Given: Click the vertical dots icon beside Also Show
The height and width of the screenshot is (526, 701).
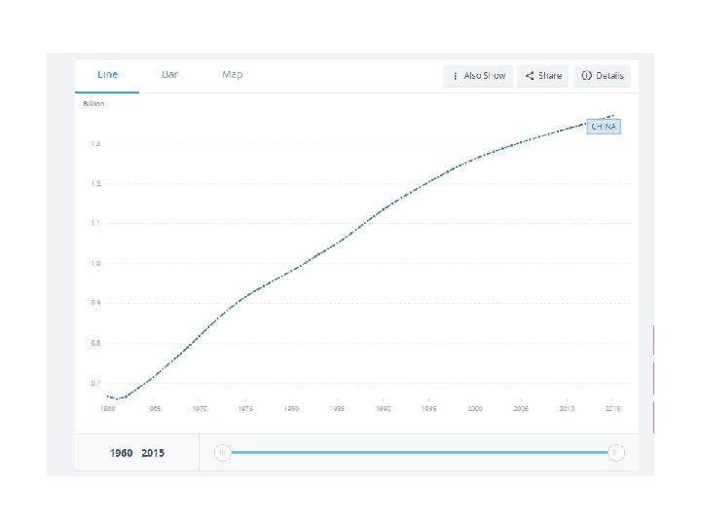Looking at the screenshot, I should tap(456, 76).
